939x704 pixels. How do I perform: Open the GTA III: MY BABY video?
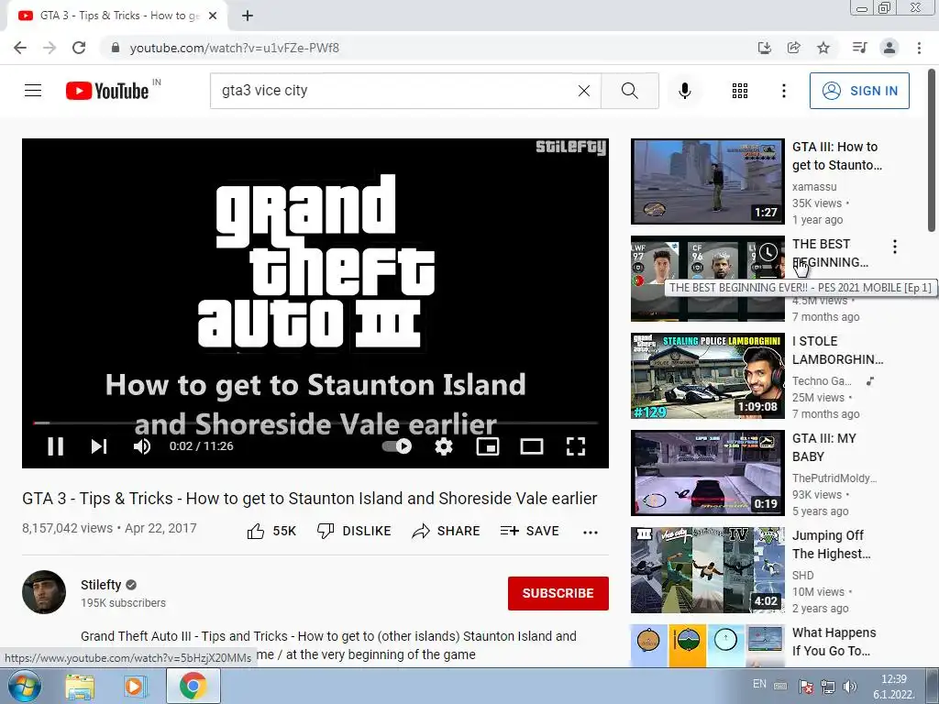(x=707, y=473)
